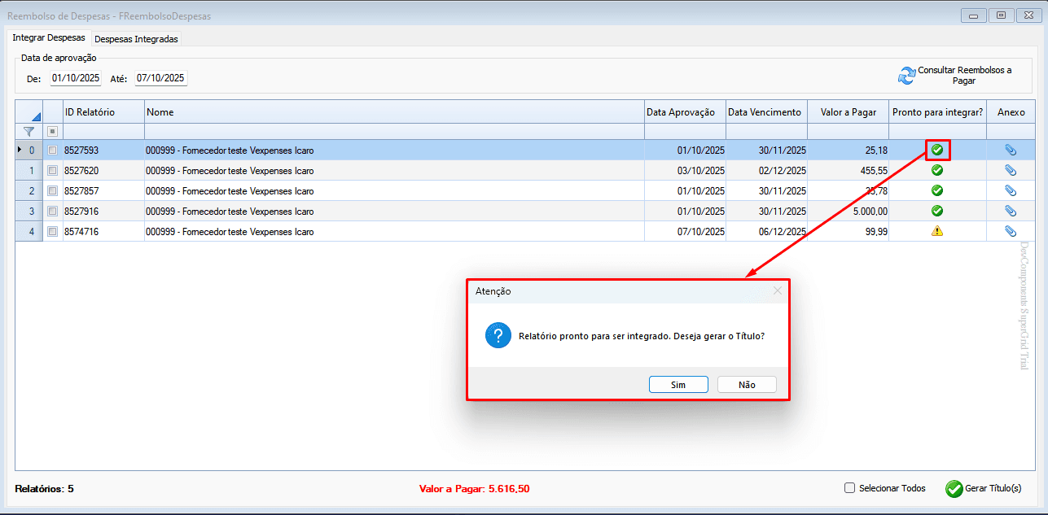Screen dimensions: 1048x515
Task: Select report ID 8527857 cell
Action: point(103,190)
